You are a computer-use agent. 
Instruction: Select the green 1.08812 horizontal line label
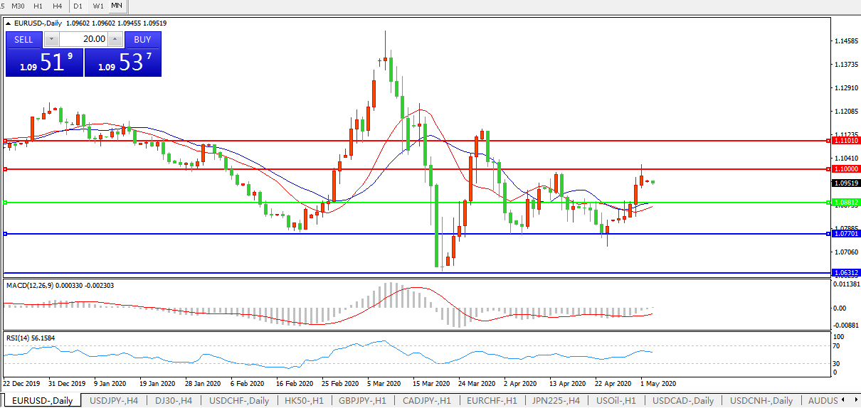(x=845, y=203)
